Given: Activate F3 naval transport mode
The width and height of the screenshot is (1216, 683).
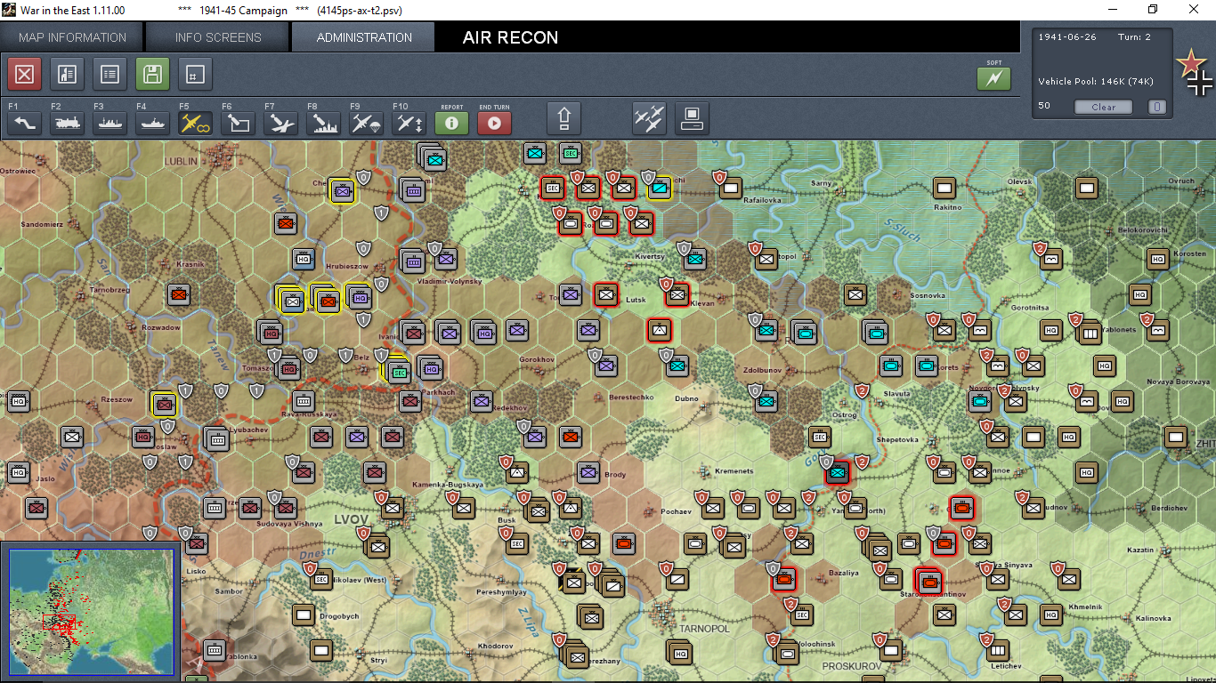Looking at the screenshot, I should pos(109,123).
